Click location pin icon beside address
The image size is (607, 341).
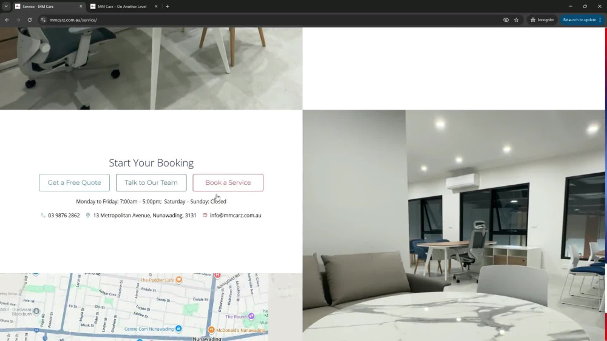click(x=88, y=216)
